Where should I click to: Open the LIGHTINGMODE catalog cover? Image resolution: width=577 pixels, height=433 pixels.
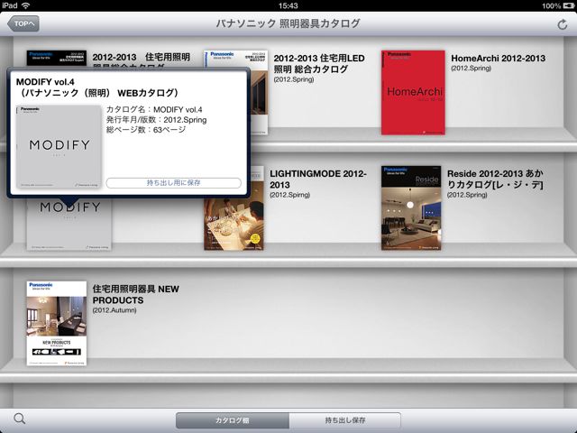click(234, 224)
